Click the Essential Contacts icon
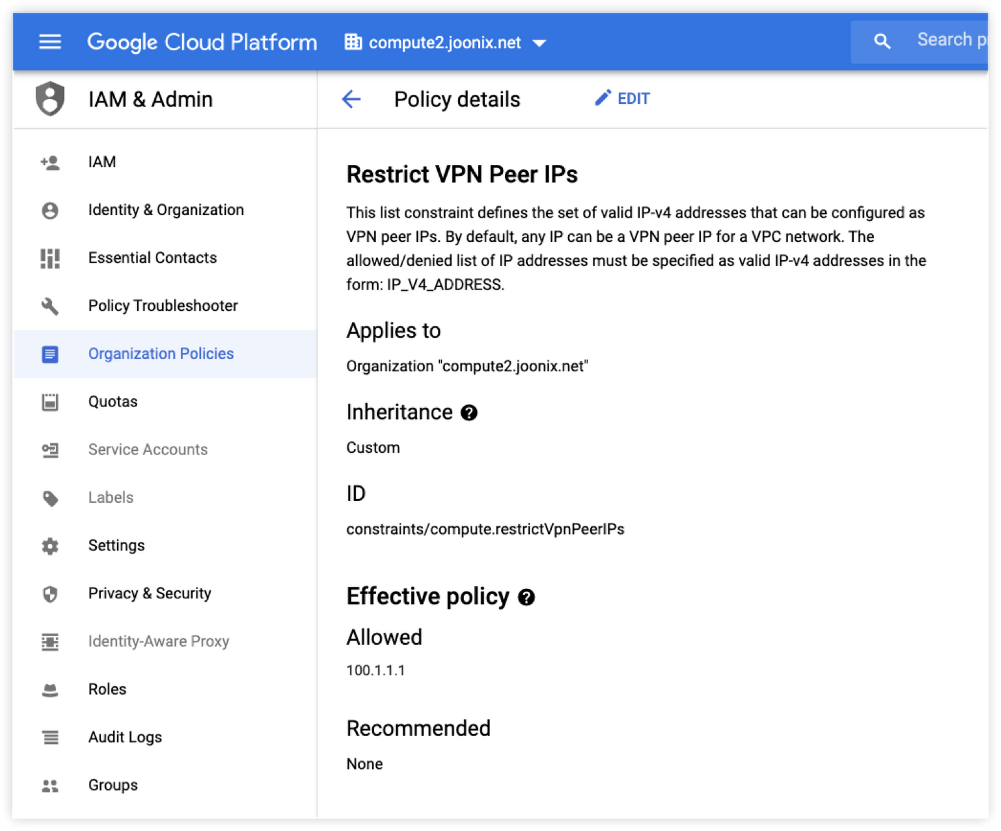This screenshot has width=1001, height=831. tap(50, 258)
